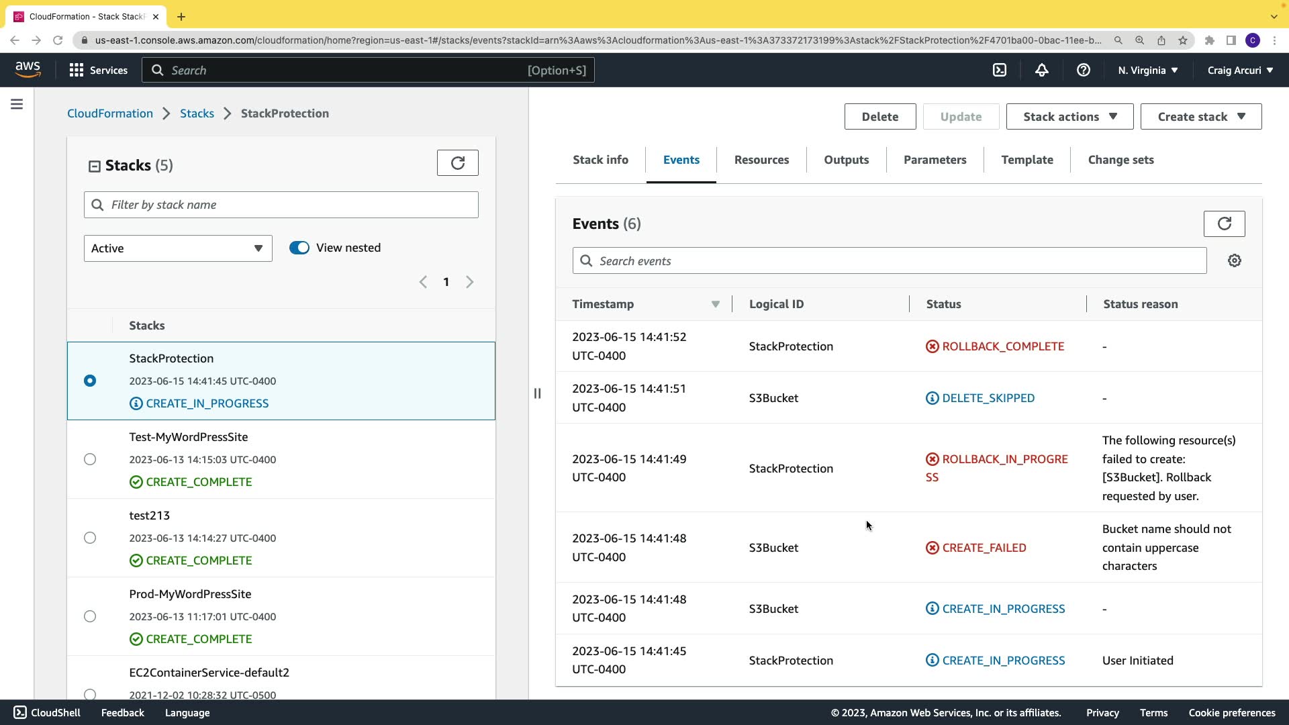
Task: Click the Delete stack button
Action: [x=879, y=117]
